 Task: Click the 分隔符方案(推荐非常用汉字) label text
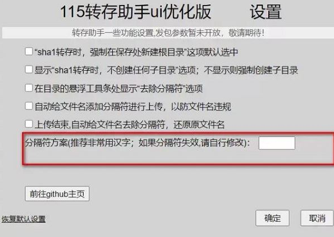78,143
